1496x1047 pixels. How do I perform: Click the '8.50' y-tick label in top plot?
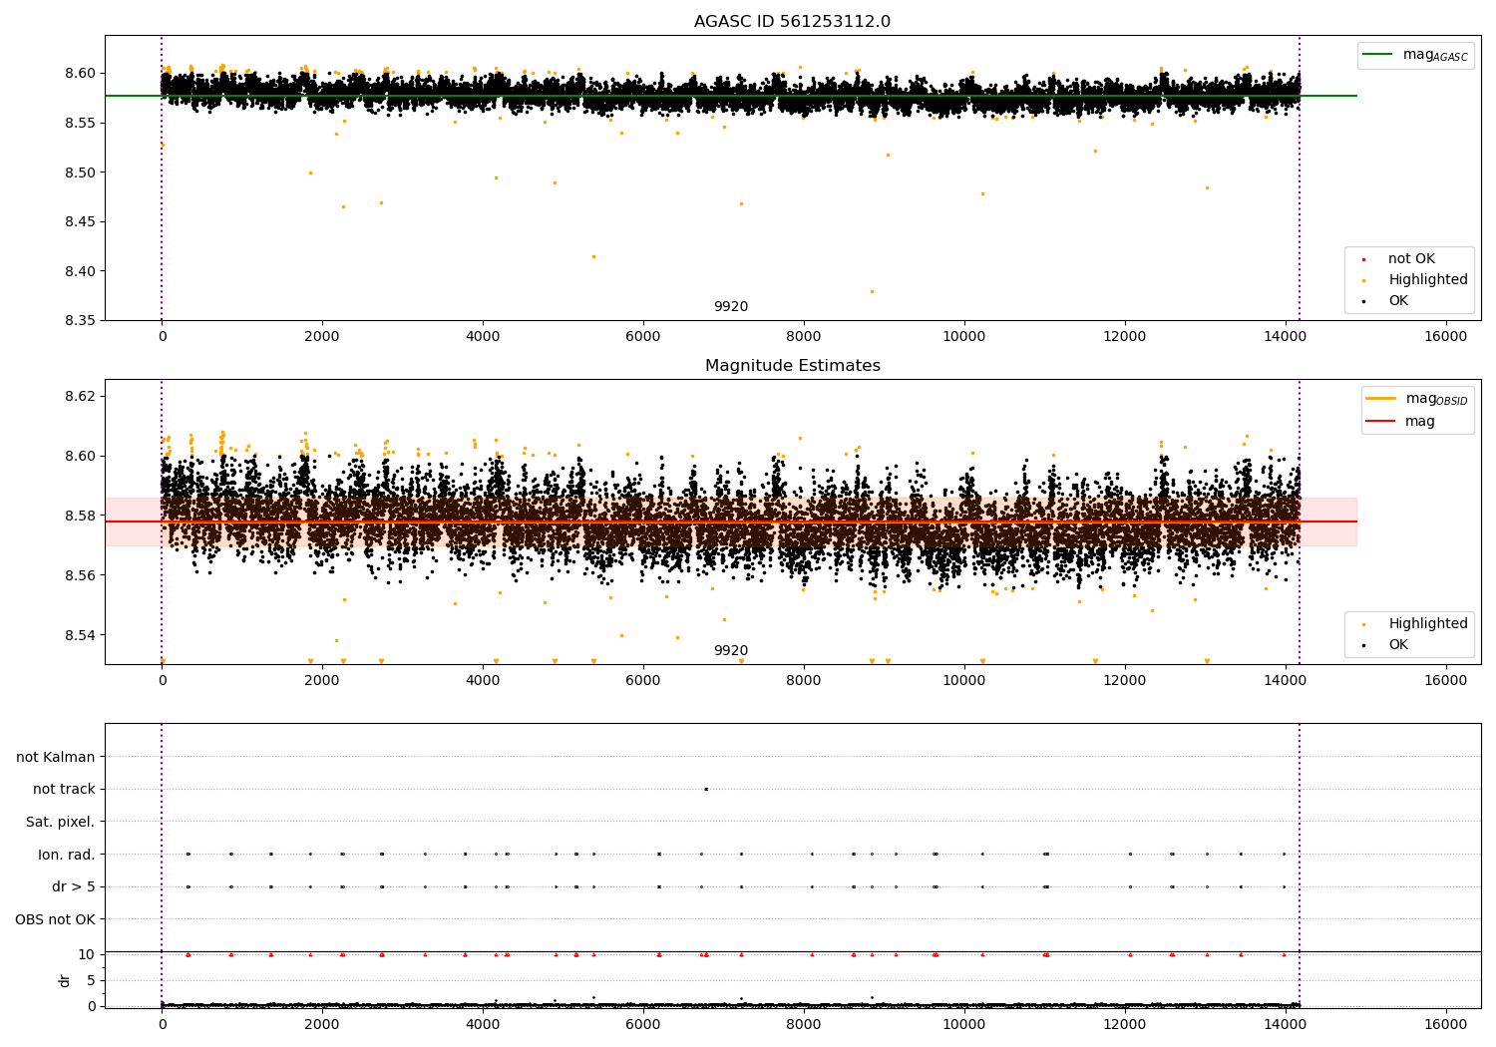click(81, 173)
